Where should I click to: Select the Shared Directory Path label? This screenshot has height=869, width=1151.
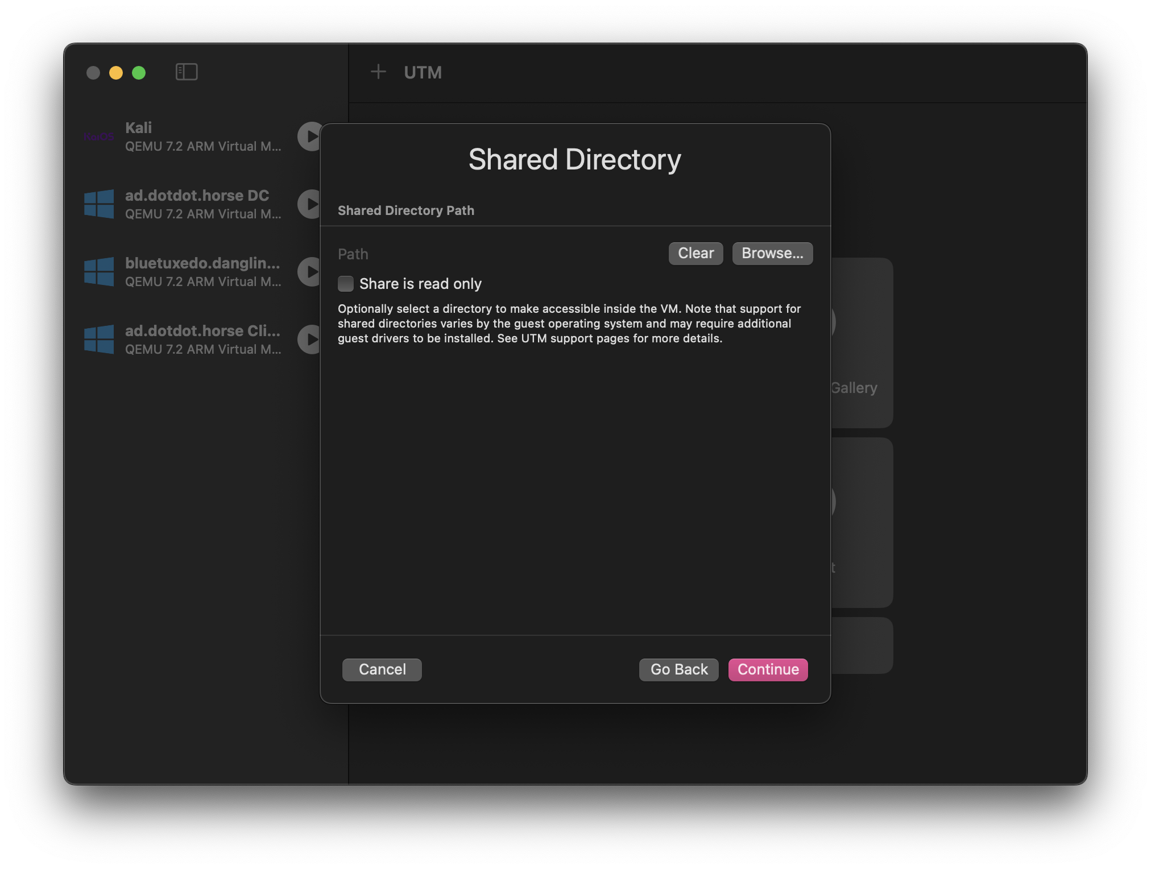405,210
